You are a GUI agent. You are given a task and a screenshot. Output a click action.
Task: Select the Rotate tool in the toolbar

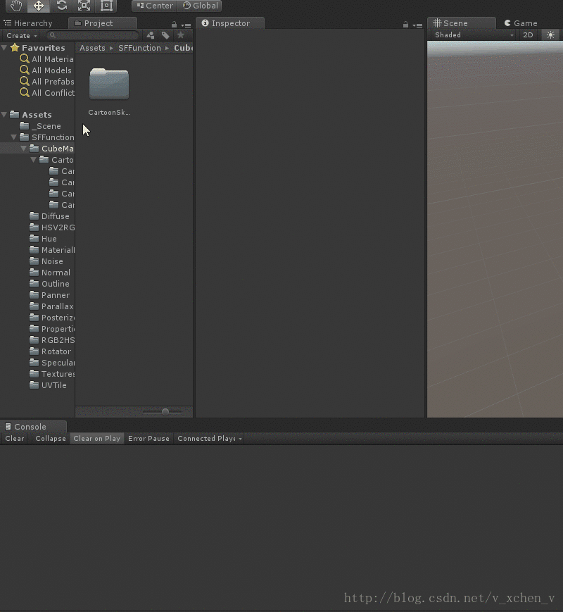(62, 6)
